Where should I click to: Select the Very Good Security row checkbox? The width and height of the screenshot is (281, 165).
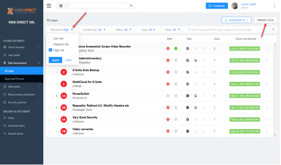(51, 120)
